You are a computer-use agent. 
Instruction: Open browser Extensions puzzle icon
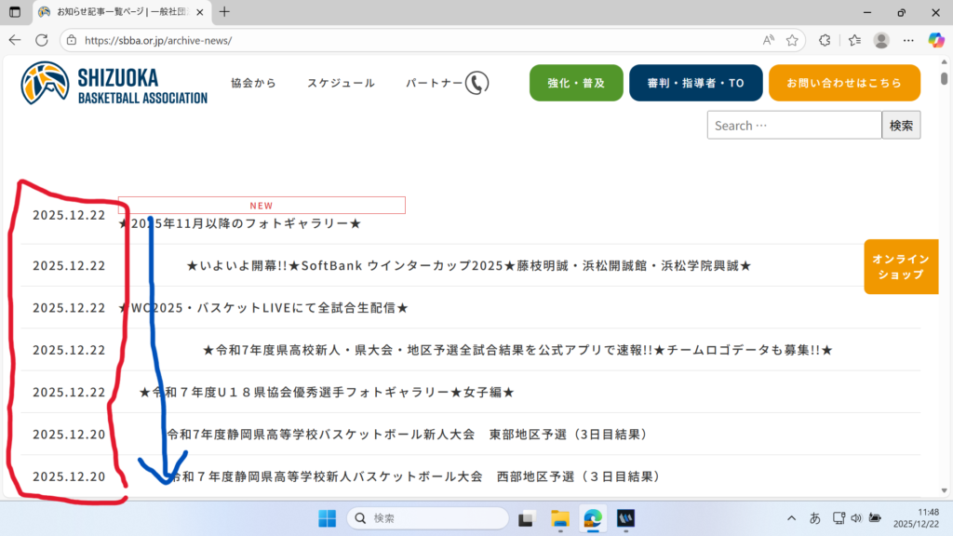point(825,40)
